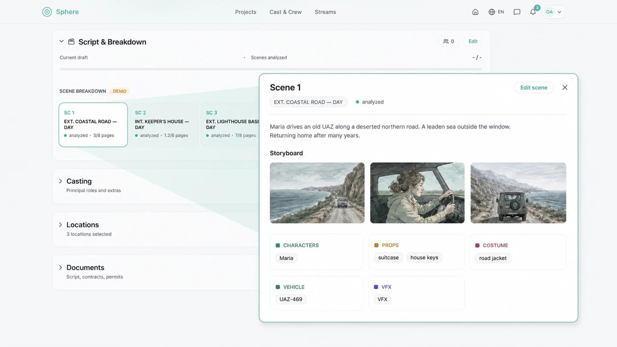Open the messages chat icon

[517, 12]
